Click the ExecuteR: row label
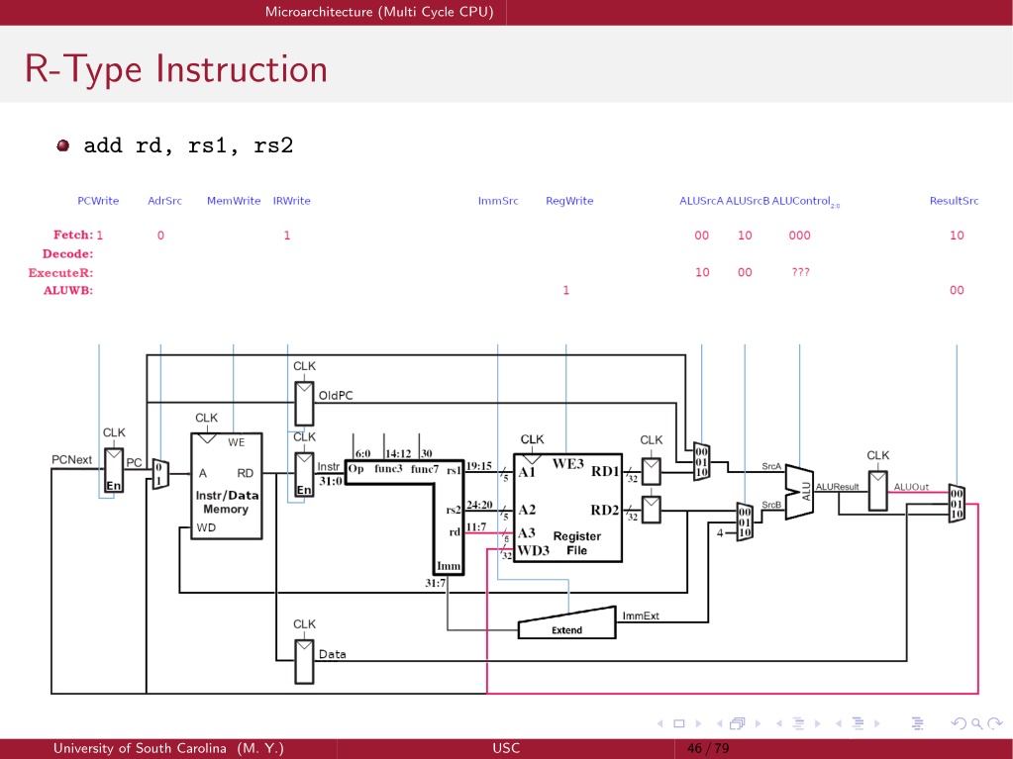This screenshot has width=1013, height=759. point(60,272)
